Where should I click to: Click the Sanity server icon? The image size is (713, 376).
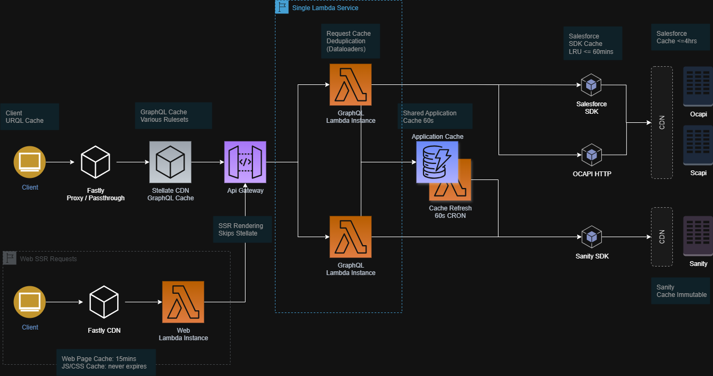point(698,236)
